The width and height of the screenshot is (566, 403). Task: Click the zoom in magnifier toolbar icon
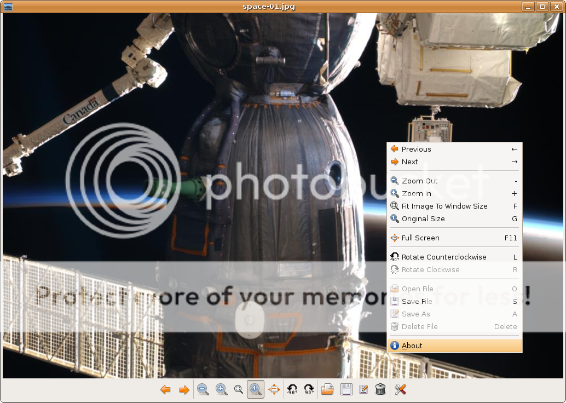tap(221, 389)
